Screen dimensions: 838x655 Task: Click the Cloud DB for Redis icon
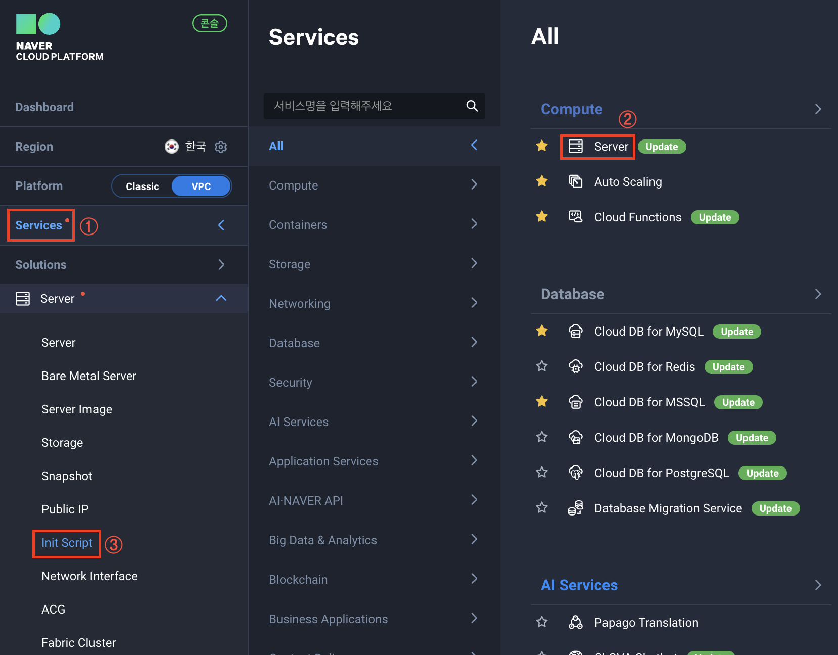pyautogui.click(x=576, y=366)
